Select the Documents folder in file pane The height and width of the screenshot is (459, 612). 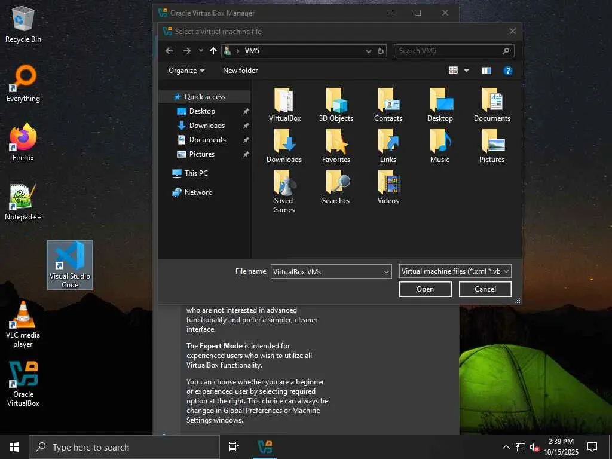492,105
